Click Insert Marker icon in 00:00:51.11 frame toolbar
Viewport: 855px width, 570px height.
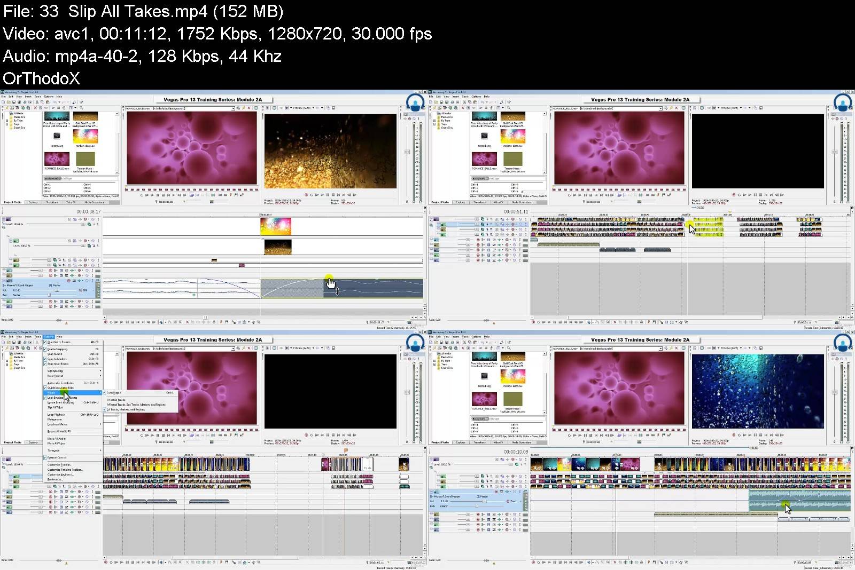[649, 322]
